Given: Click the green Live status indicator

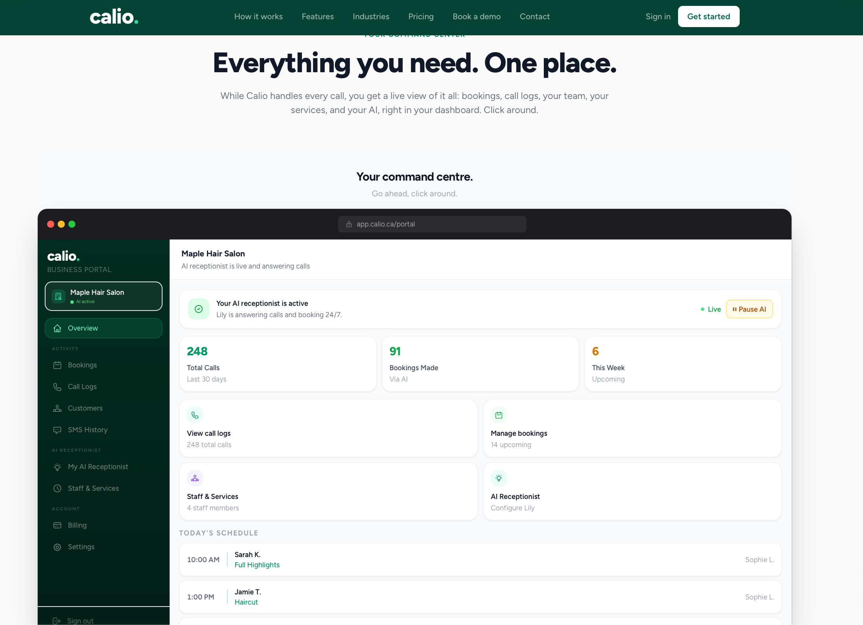Looking at the screenshot, I should [711, 309].
